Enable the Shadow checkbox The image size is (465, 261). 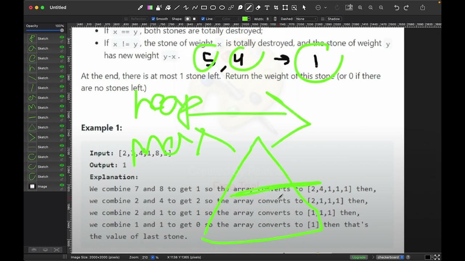tap(323, 19)
